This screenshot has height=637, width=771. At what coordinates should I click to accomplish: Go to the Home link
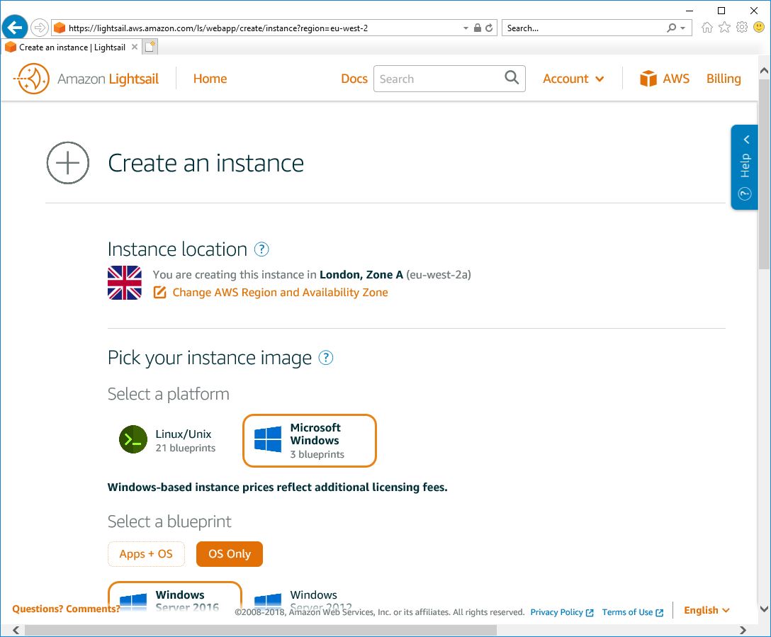(x=210, y=79)
